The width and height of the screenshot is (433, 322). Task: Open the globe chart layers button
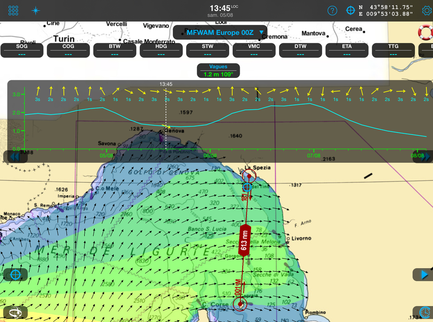click(x=15, y=313)
